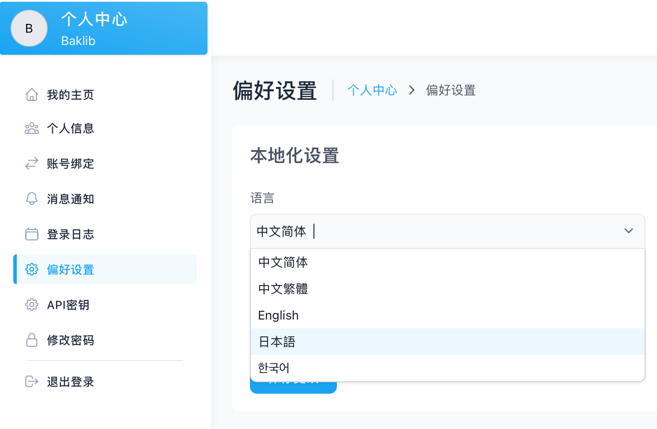Click the arrows icon for 账号绑定
The image size is (657, 429).
(x=32, y=163)
